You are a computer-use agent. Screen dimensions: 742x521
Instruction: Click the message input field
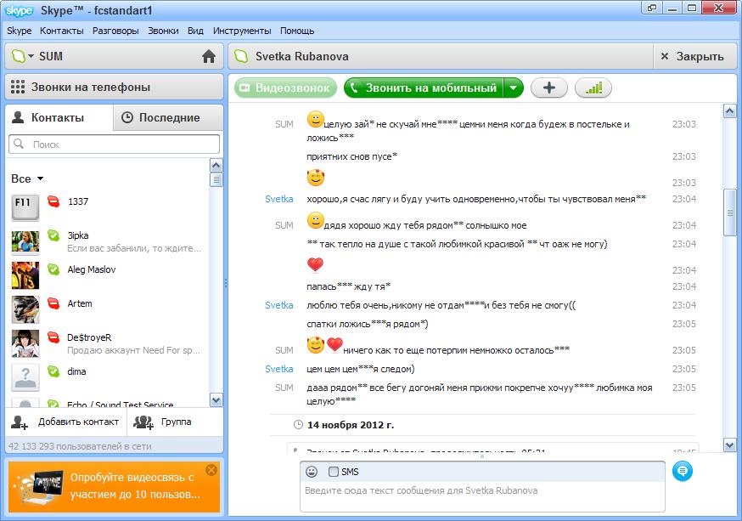(x=482, y=496)
